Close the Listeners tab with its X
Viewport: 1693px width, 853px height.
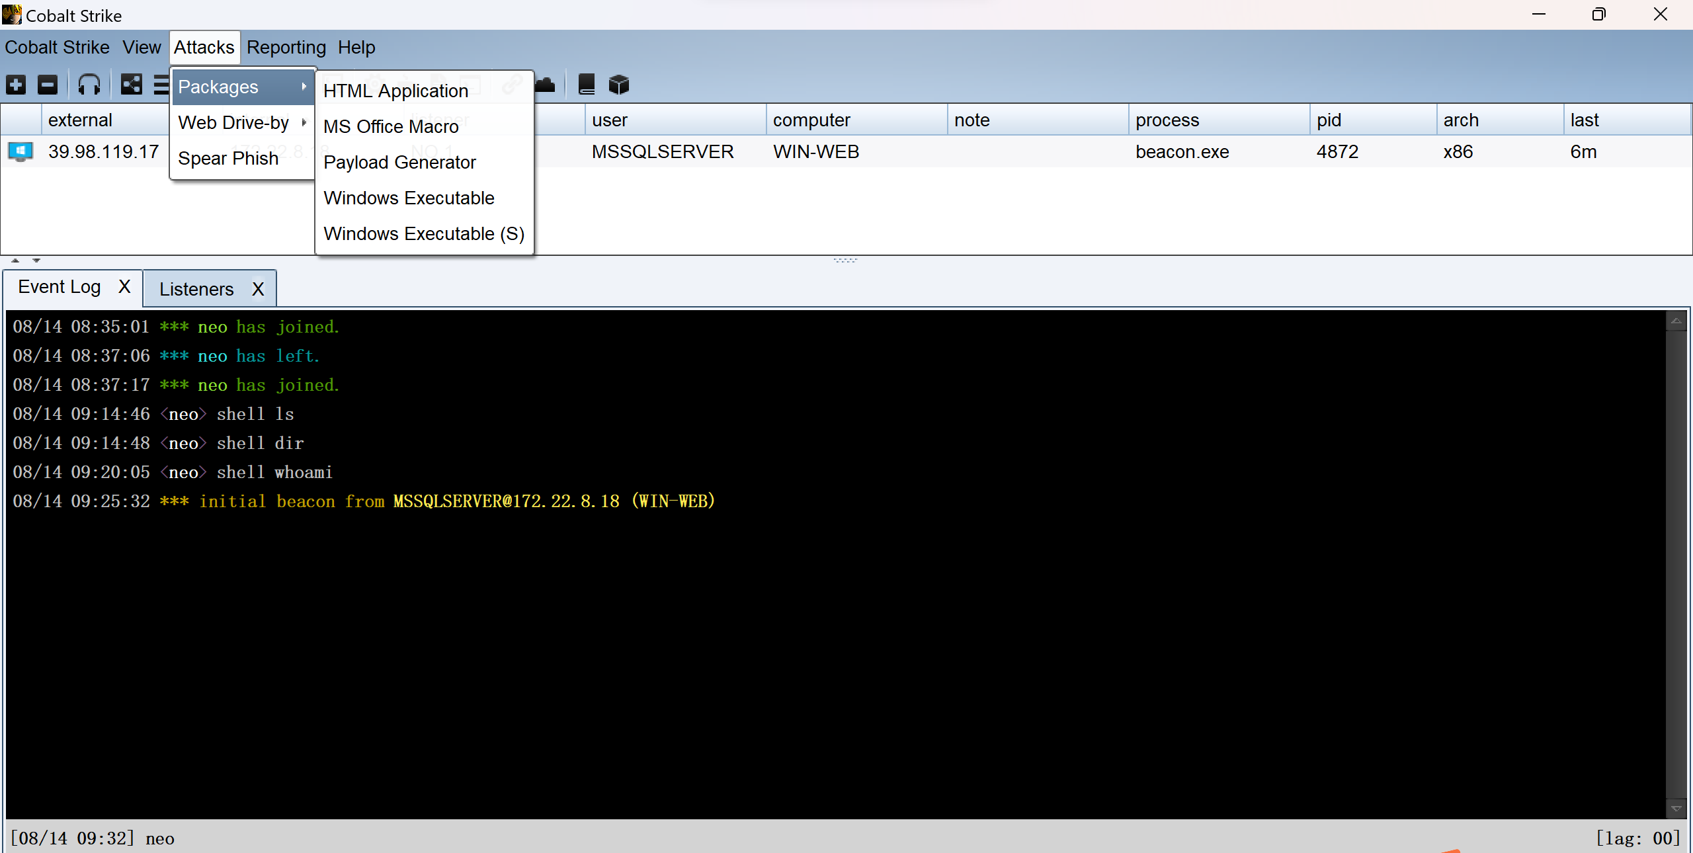pos(258,289)
